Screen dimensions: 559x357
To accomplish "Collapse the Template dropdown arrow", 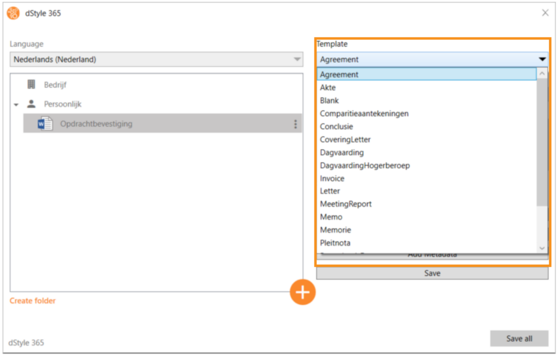I will click(x=542, y=59).
